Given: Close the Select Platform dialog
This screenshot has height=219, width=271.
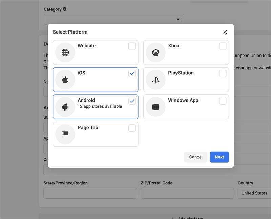Looking at the screenshot, I should [x=225, y=32].
